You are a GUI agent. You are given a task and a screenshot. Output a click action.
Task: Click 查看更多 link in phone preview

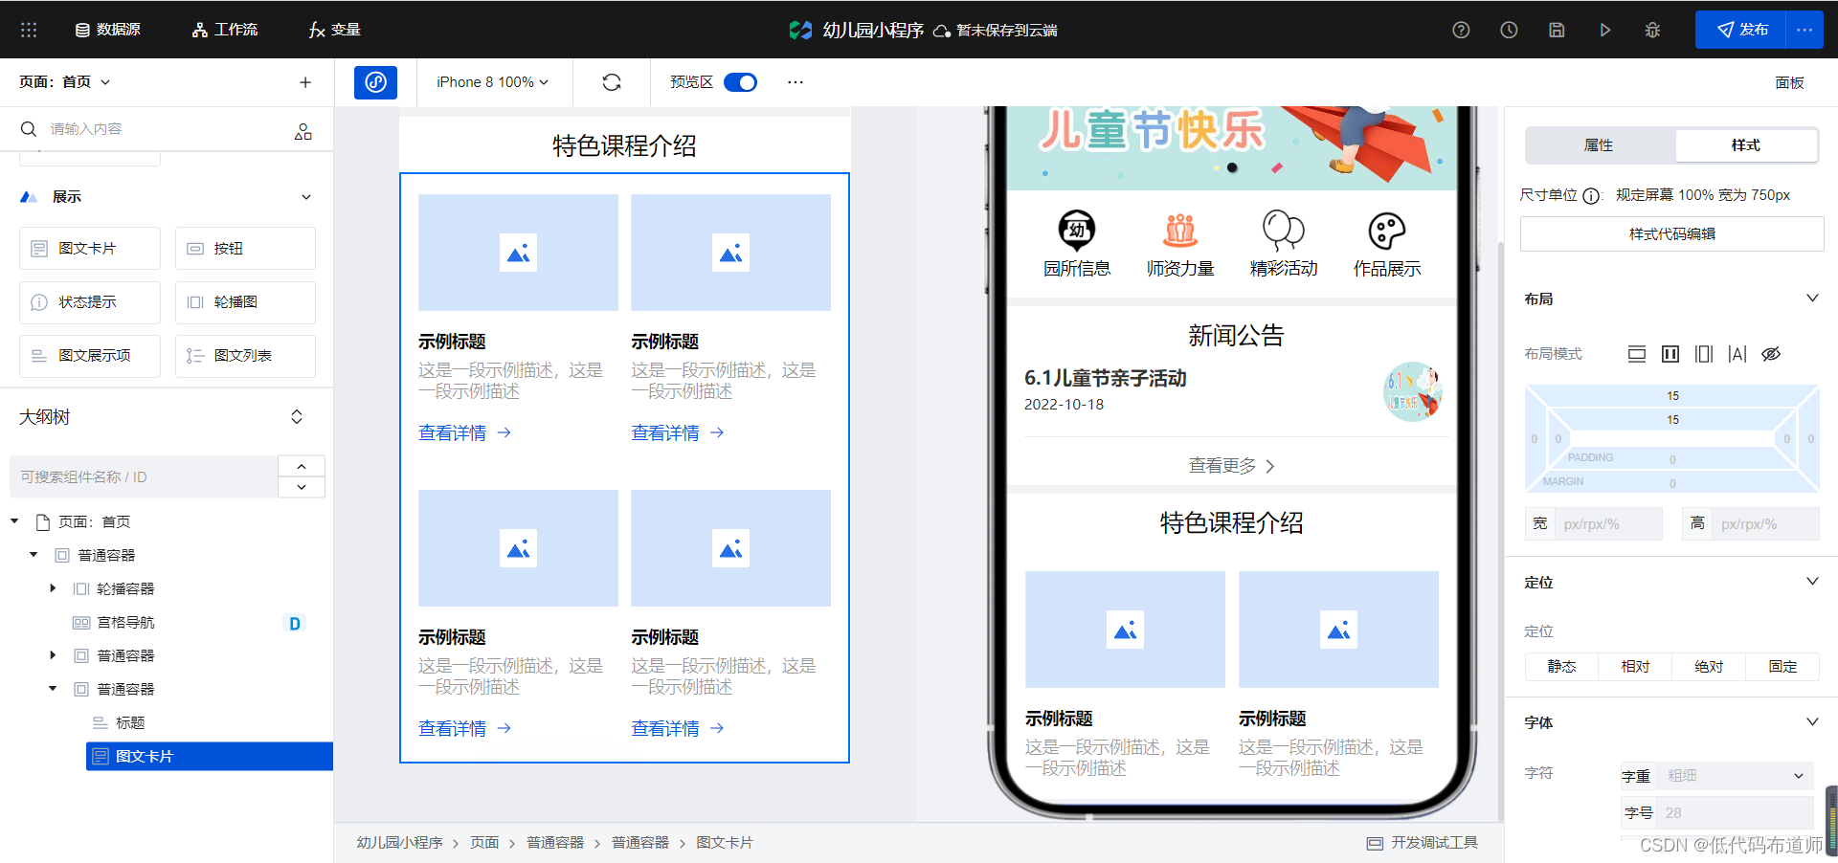1231,466
